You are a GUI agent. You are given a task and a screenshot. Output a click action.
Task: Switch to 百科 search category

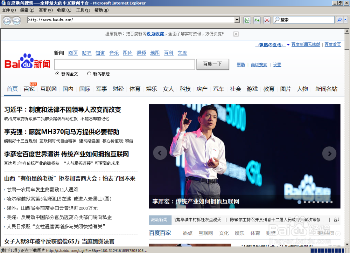169,53
